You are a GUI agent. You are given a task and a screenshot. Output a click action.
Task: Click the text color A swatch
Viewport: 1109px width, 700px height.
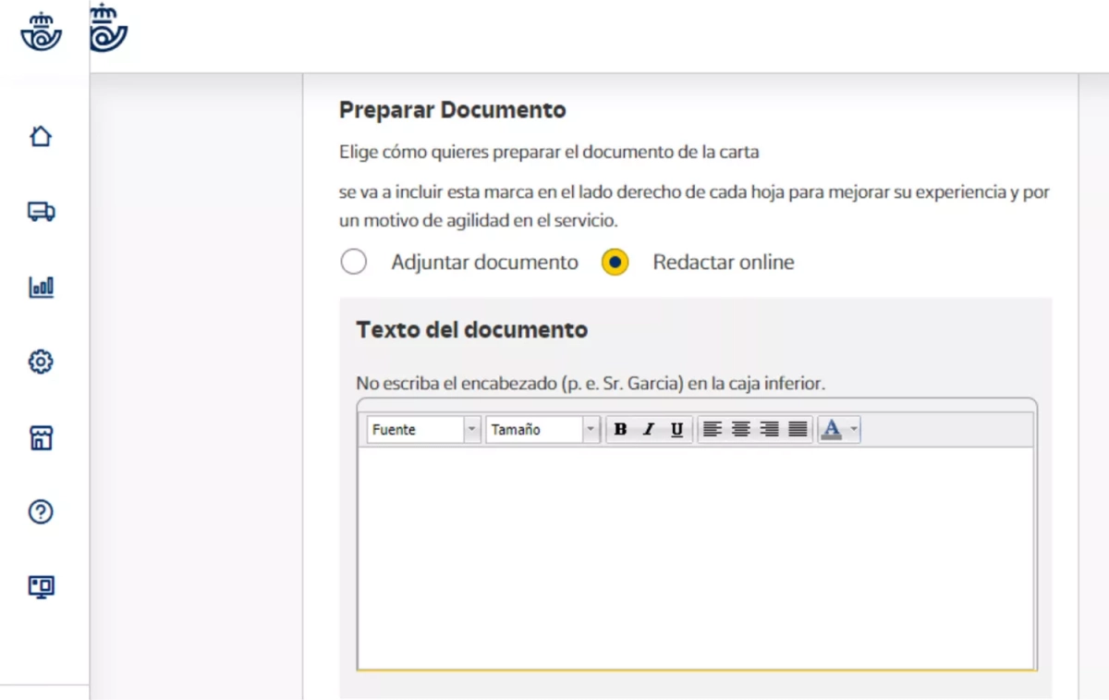click(x=831, y=430)
